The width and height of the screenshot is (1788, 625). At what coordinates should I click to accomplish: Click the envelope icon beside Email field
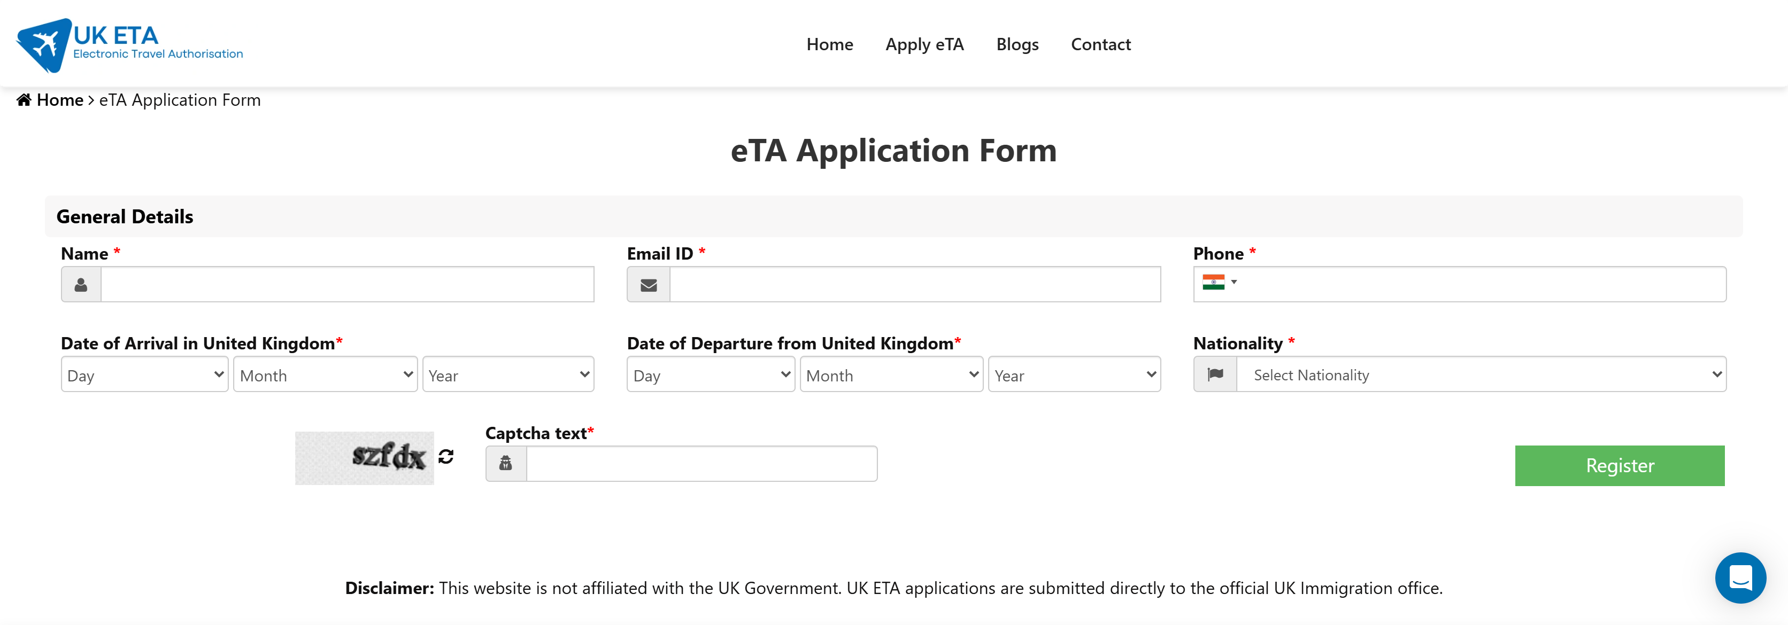point(648,285)
